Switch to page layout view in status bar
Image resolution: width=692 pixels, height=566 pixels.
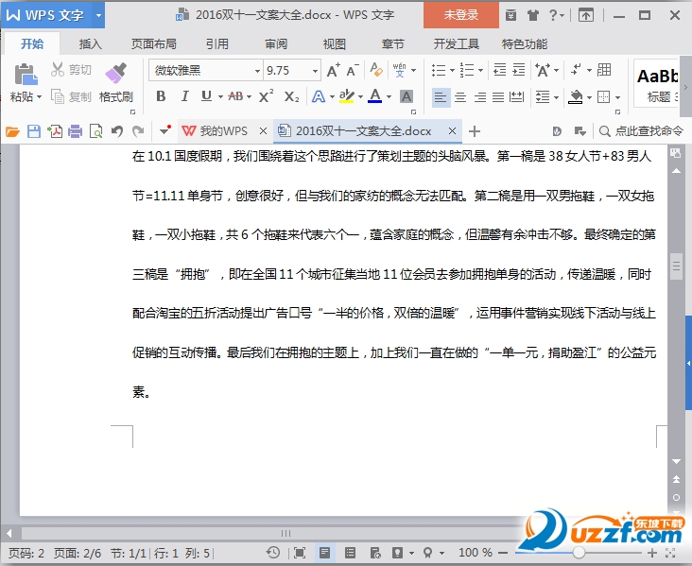click(324, 553)
